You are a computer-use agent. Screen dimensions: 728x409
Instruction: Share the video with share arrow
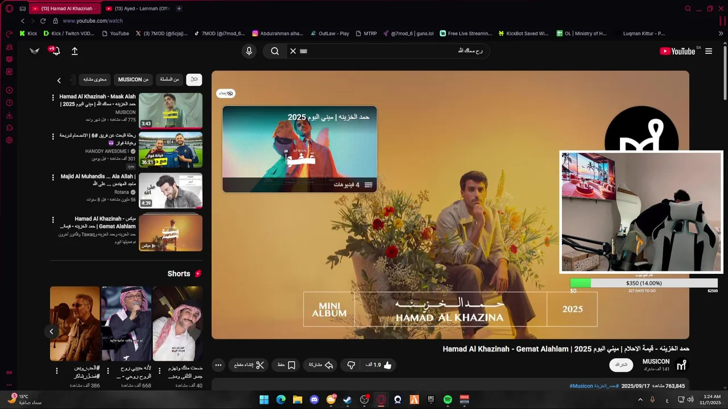(321, 365)
